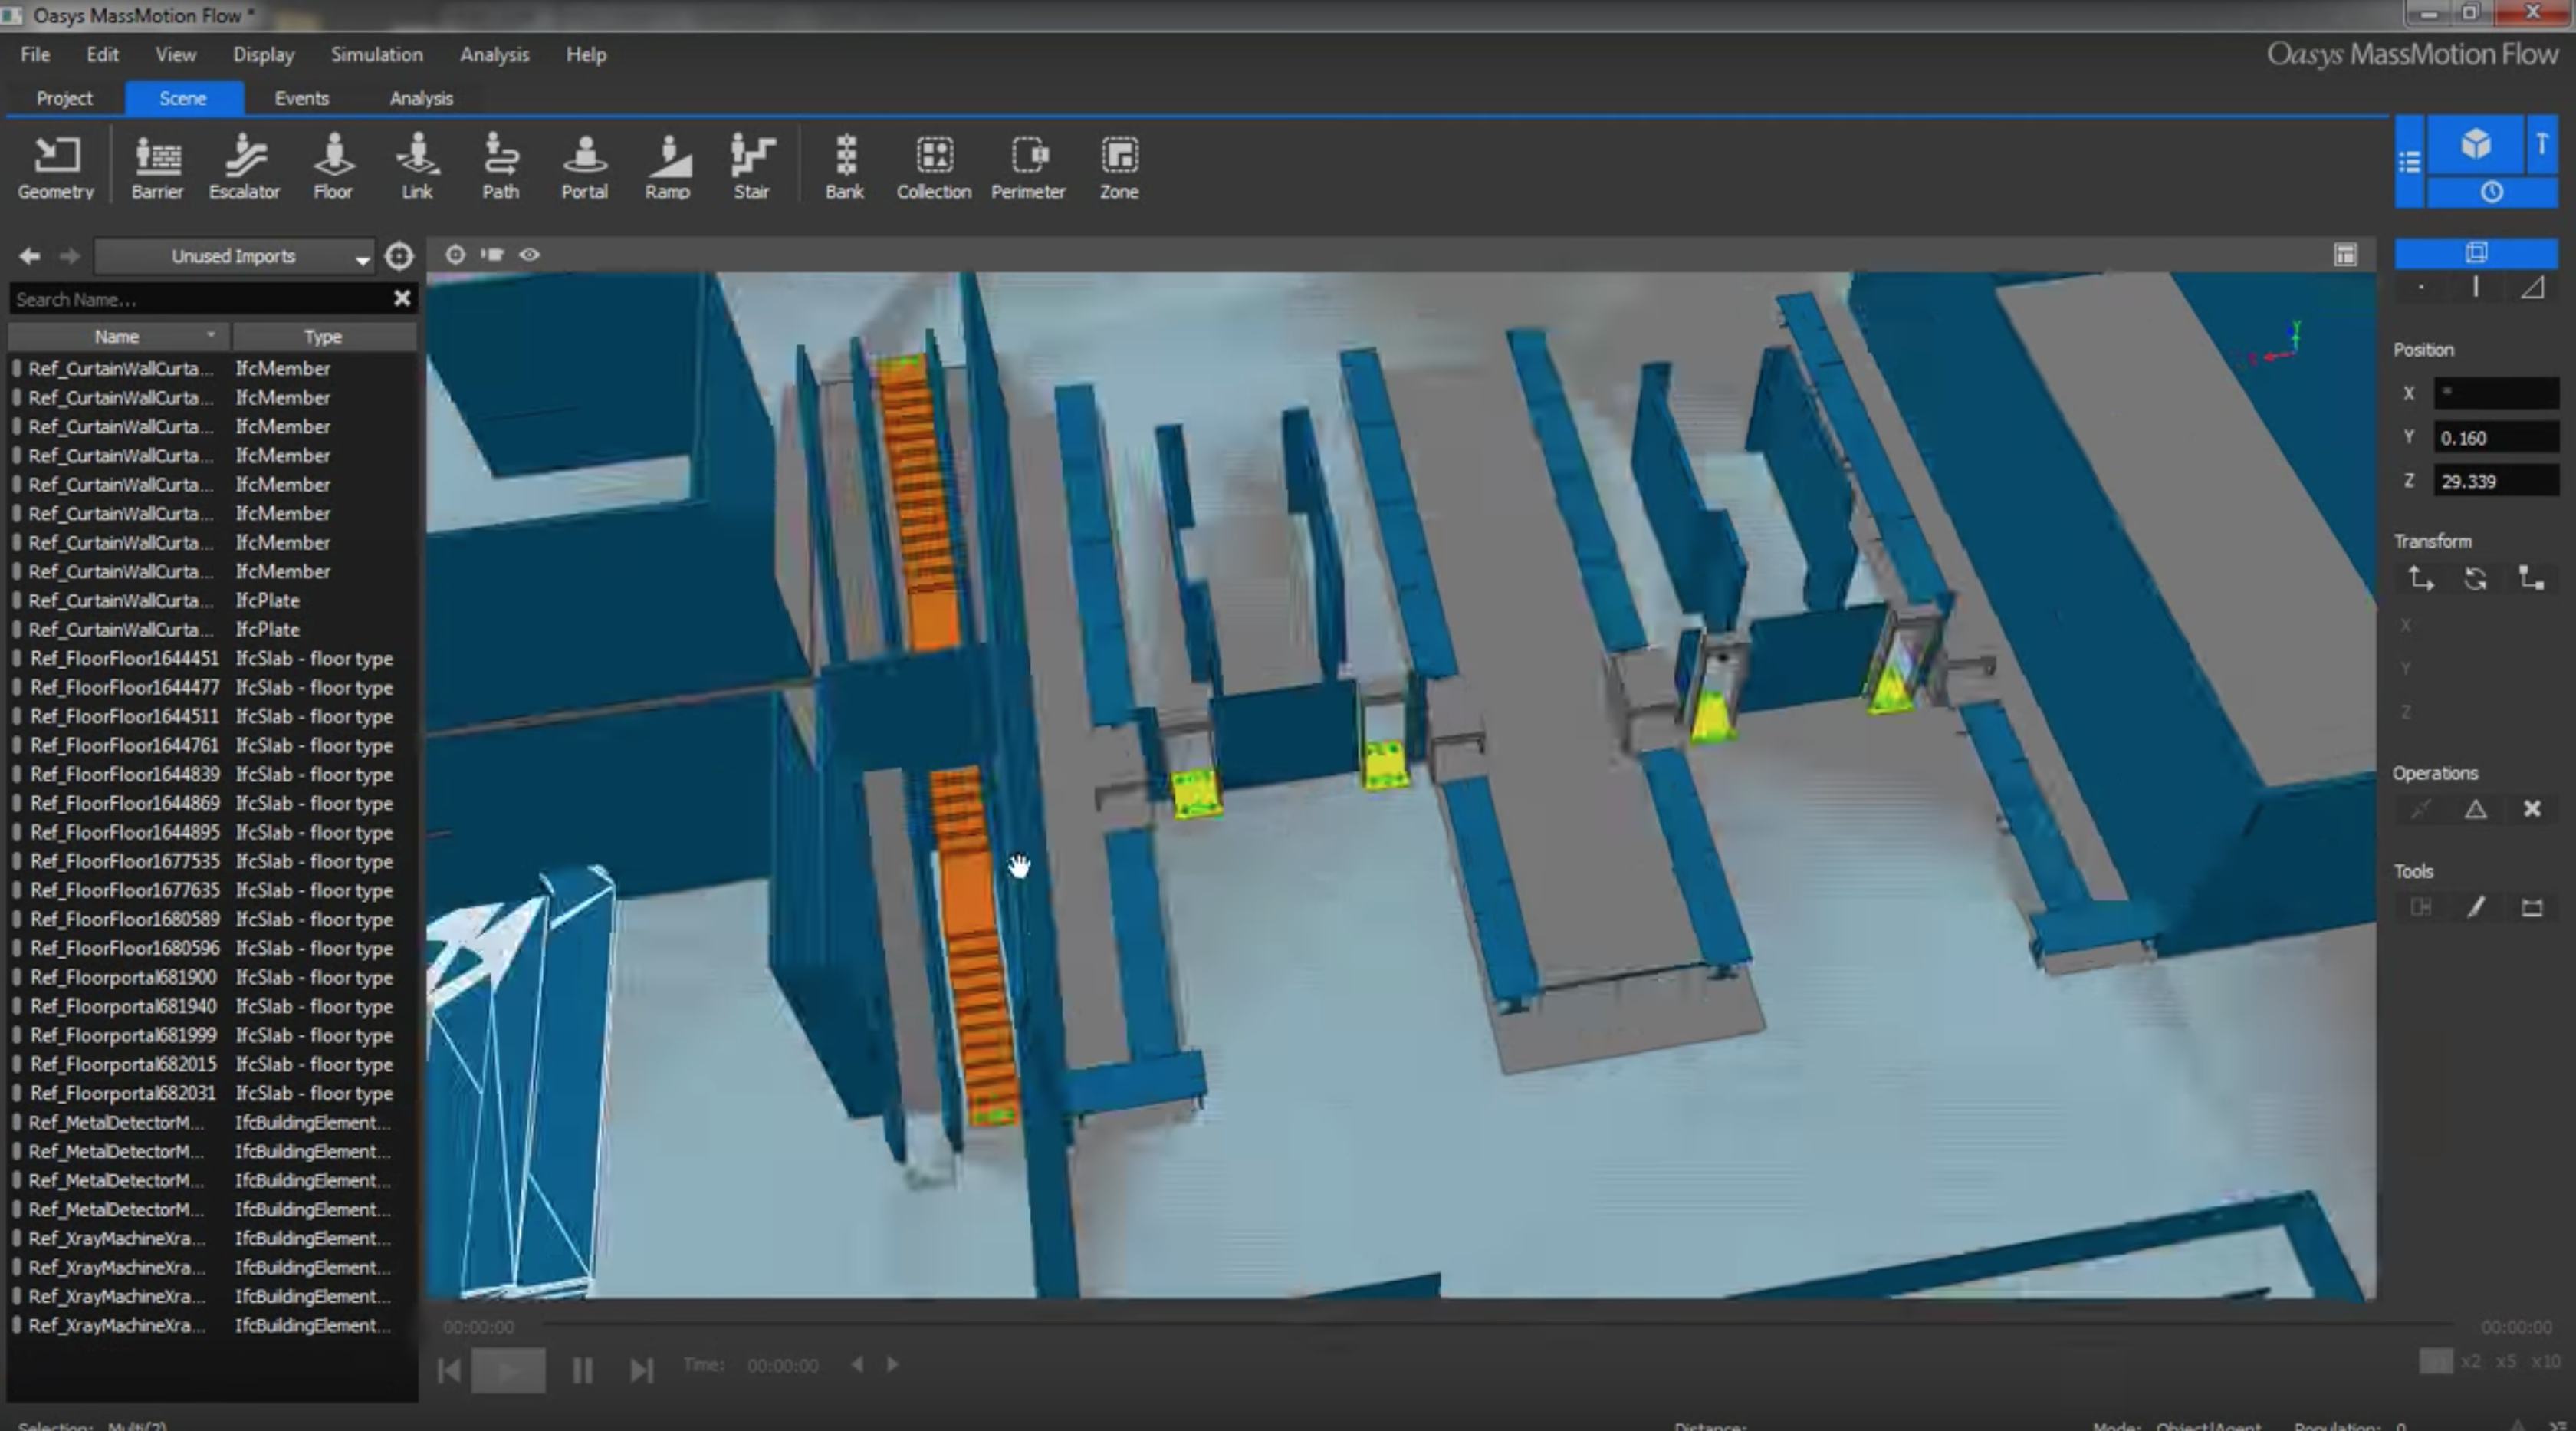Create a Link object

[417, 168]
